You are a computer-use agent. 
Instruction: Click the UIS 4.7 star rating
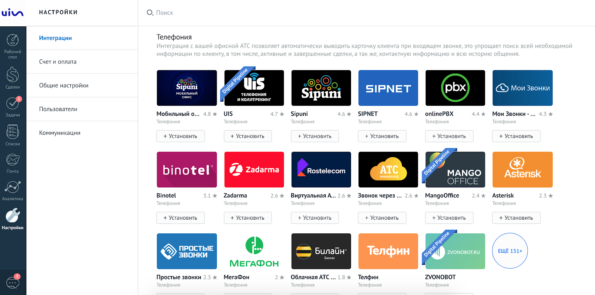277,114
